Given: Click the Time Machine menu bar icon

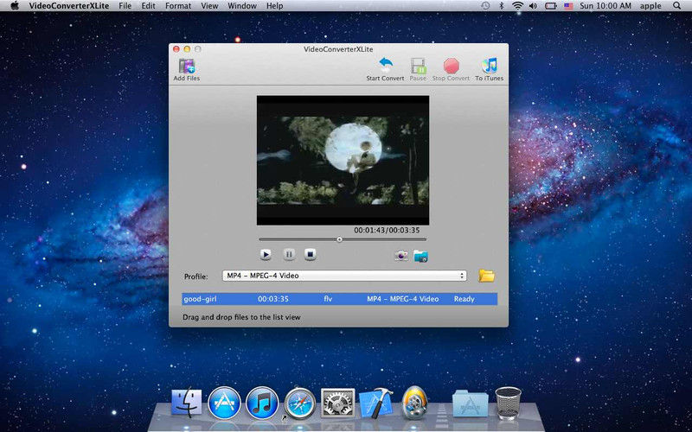Looking at the screenshot, I should [x=485, y=6].
